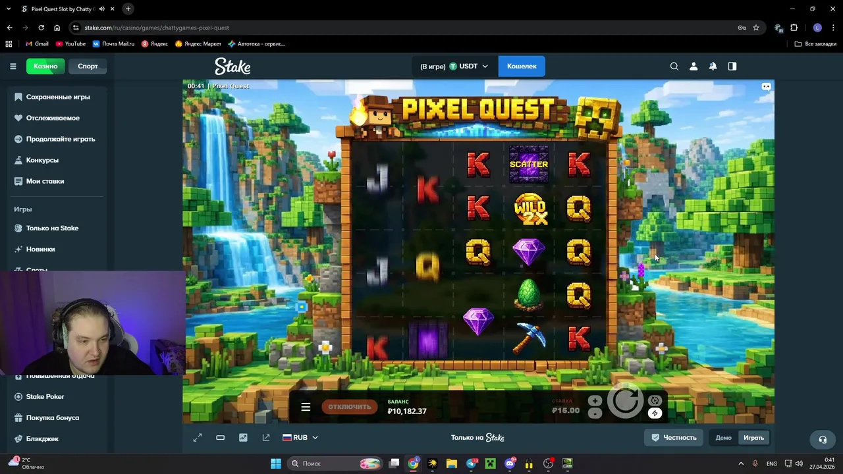The image size is (843, 474).
Task: Open the Google apps grid icon
Action: click(9, 44)
